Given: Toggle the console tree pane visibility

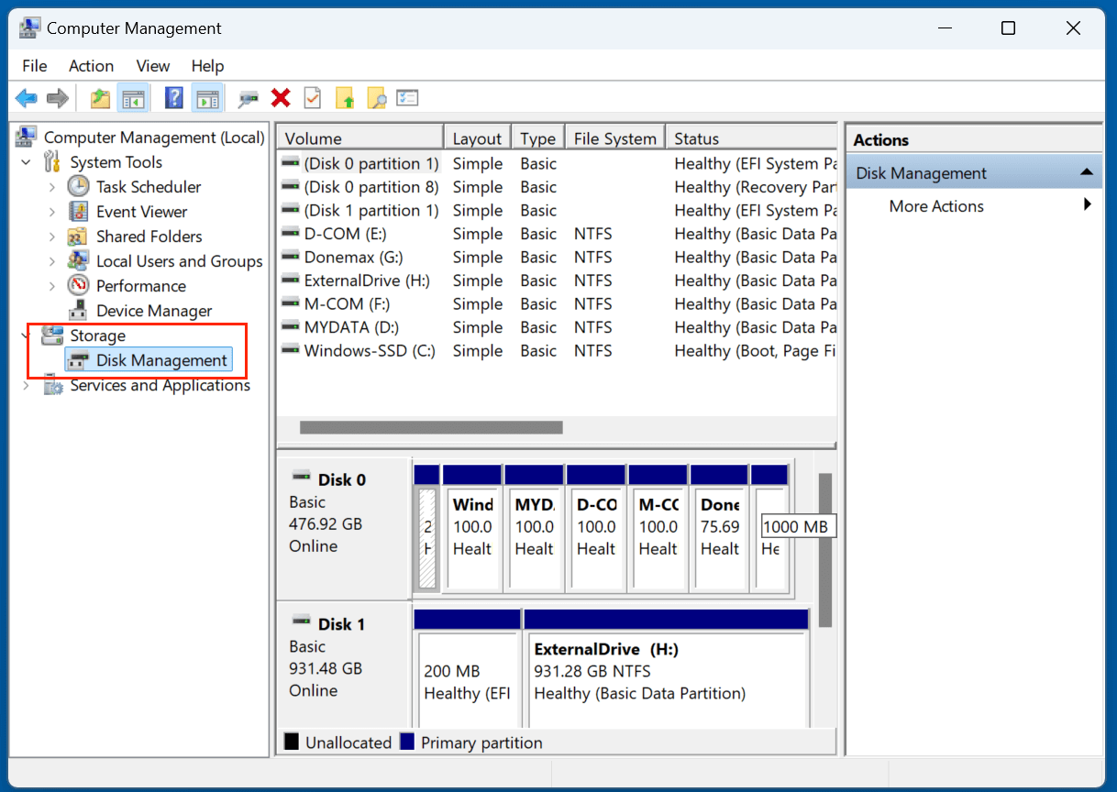Looking at the screenshot, I should point(133,98).
